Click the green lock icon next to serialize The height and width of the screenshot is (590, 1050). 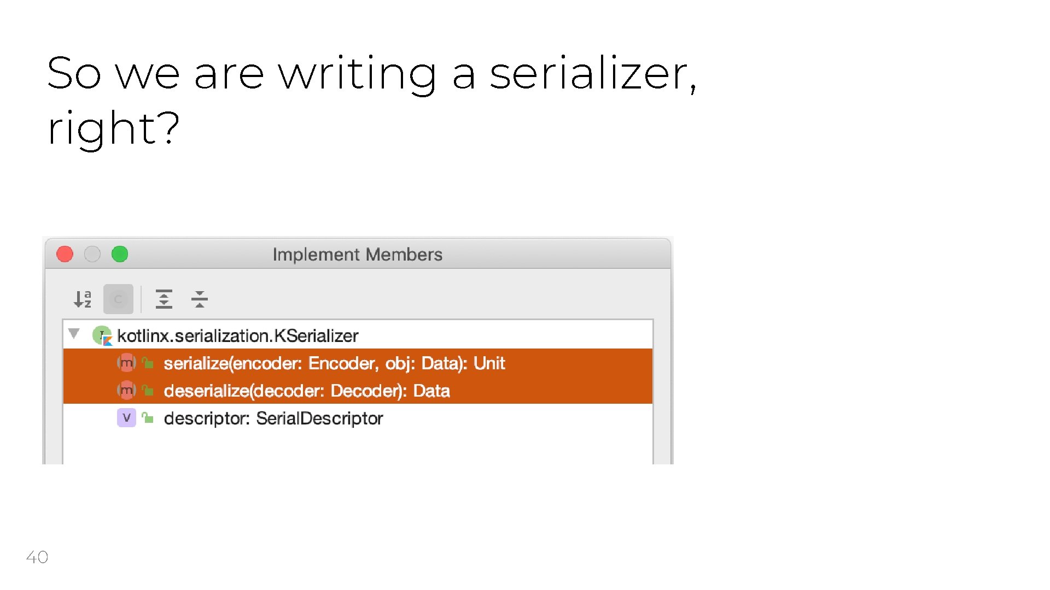click(x=148, y=363)
